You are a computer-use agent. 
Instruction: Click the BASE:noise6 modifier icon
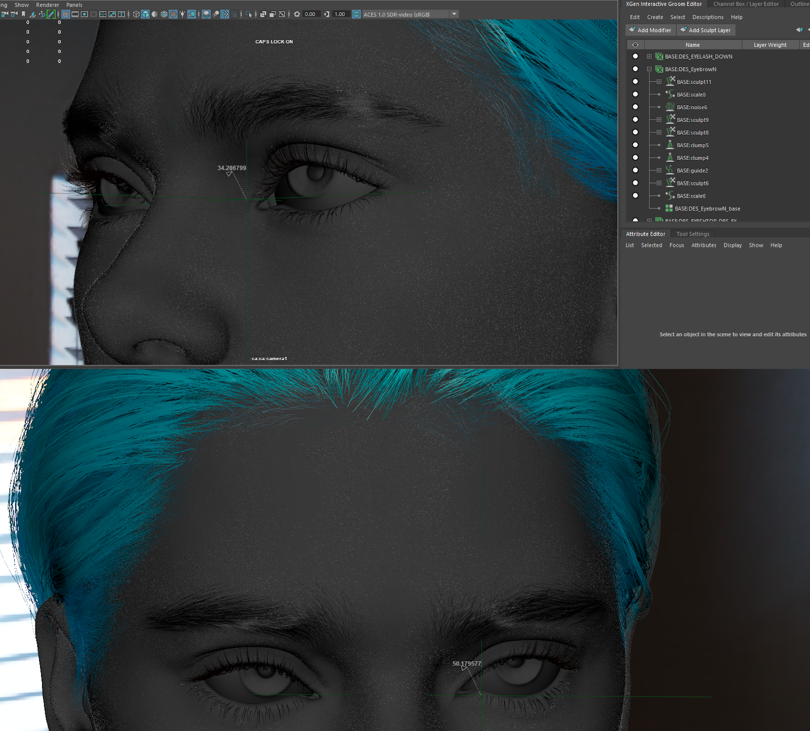click(670, 107)
